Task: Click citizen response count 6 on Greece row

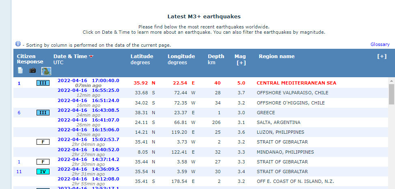Action: pyautogui.click(x=19, y=113)
